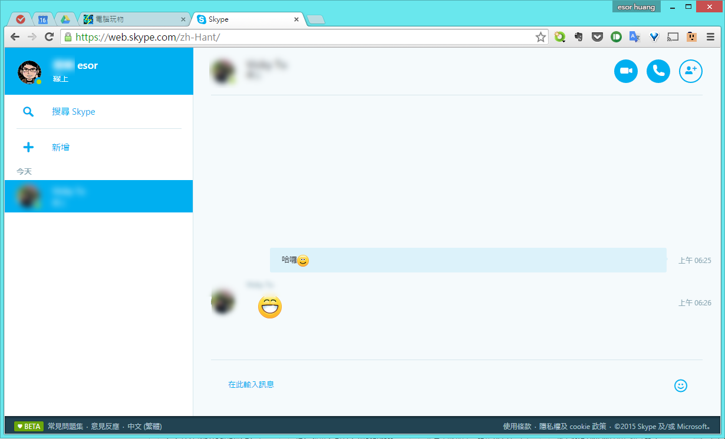Switch to the pinned Todoist tab

[x=21, y=19]
